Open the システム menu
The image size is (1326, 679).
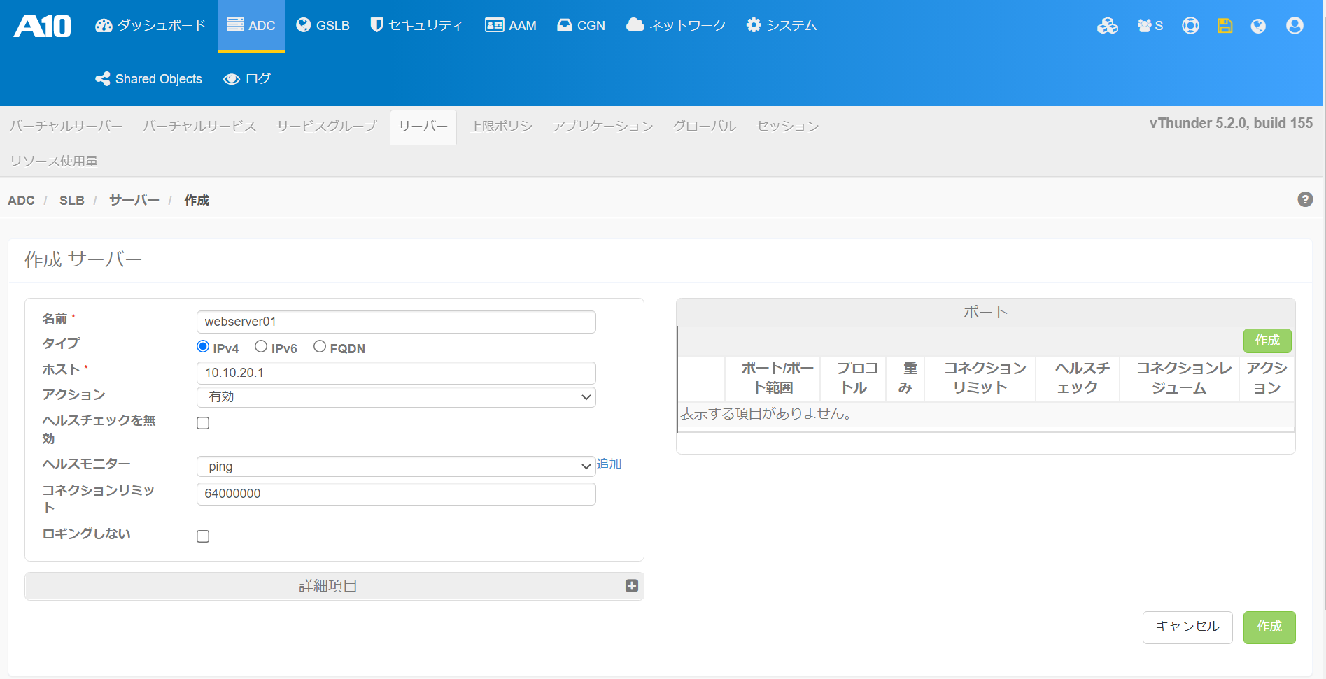pos(782,26)
